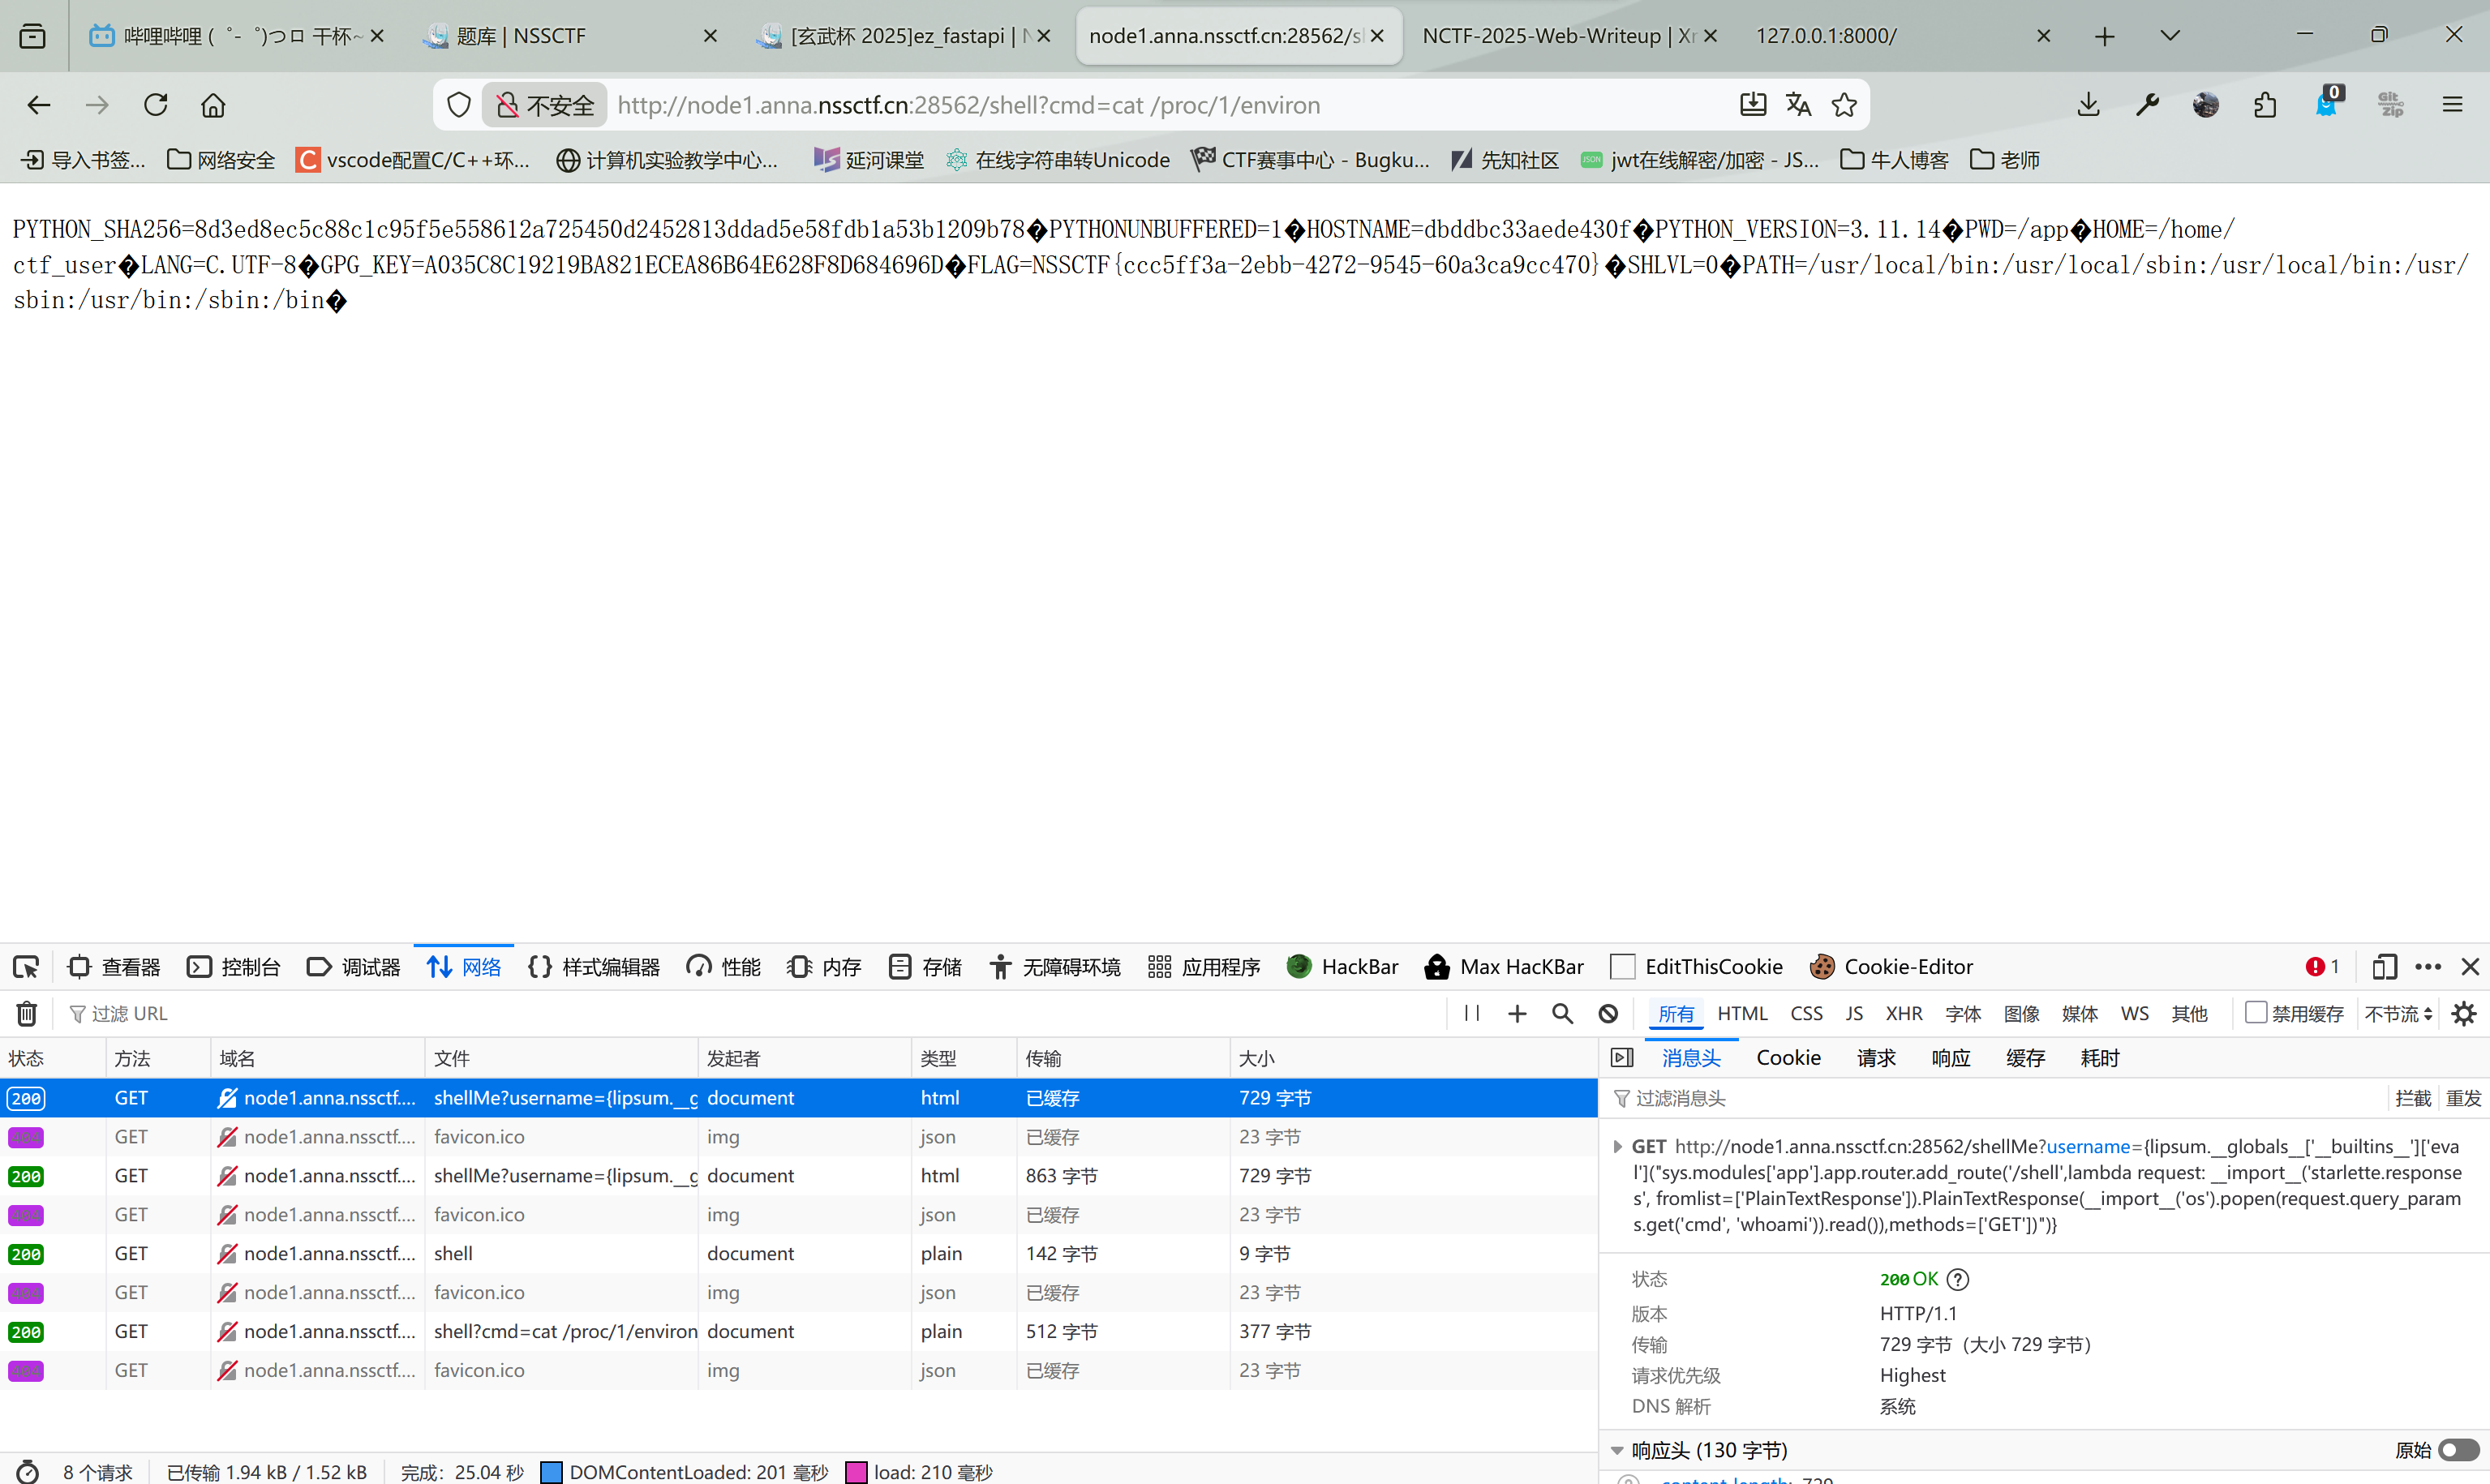Toggle the 原始 raw headers switch

click(x=2459, y=1449)
